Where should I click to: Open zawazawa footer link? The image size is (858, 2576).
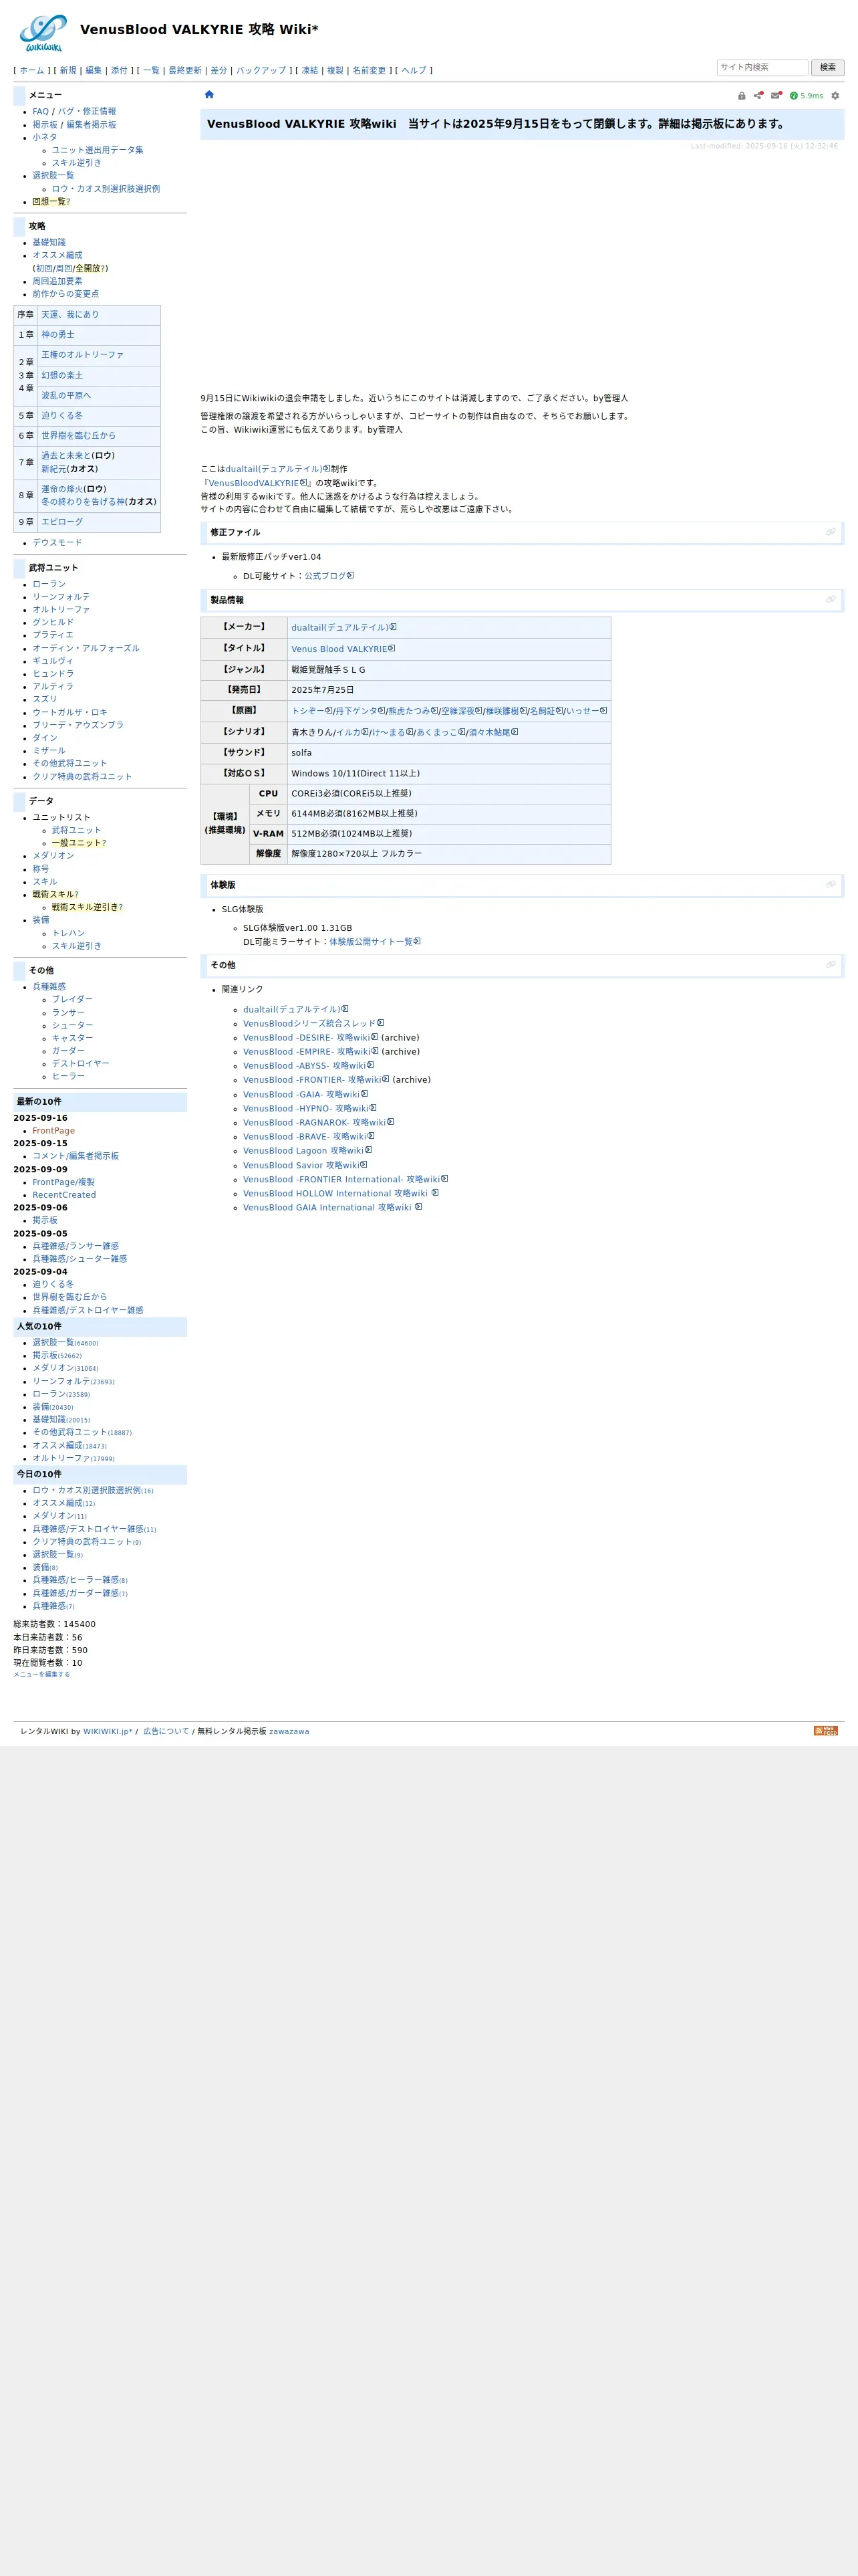tap(289, 1731)
